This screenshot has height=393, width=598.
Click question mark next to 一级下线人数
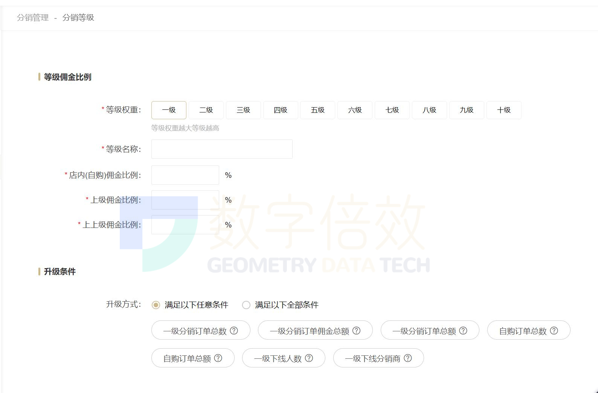coord(309,358)
